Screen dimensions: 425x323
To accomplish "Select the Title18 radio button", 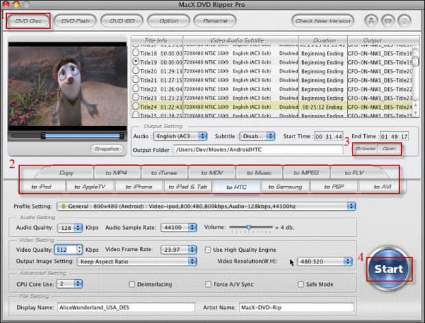I will pos(136,53).
